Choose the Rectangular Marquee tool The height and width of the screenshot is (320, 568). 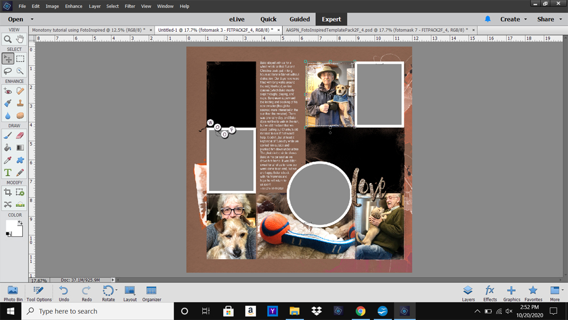20,59
